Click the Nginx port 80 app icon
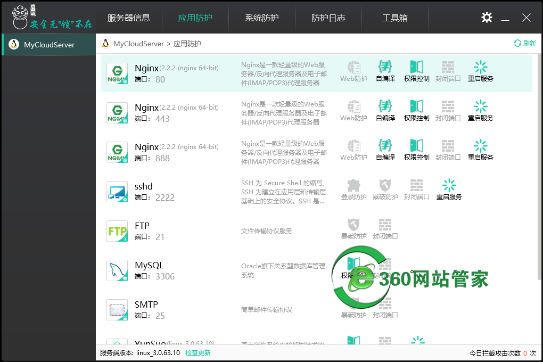The height and width of the screenshot is (362, 543). tap(117, 73)
